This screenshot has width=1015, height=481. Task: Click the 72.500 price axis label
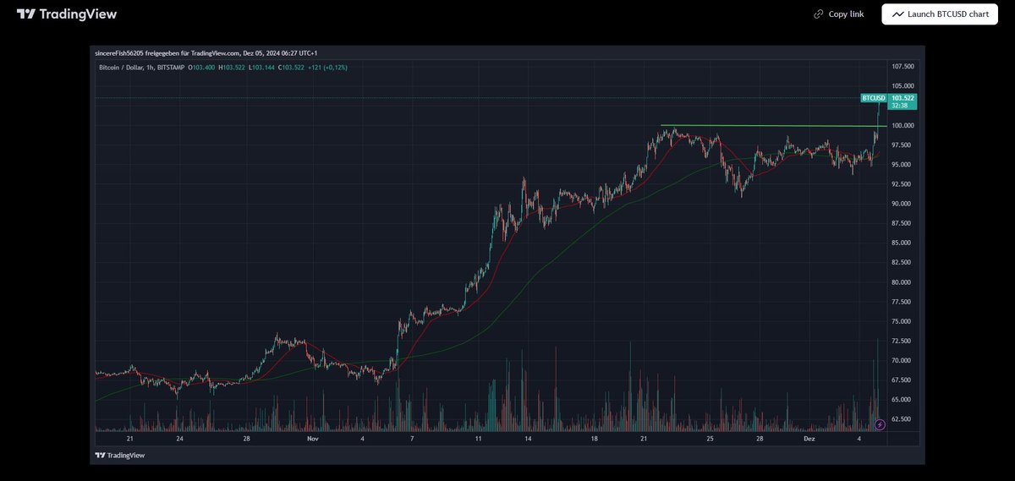click(x=903, y=341)
